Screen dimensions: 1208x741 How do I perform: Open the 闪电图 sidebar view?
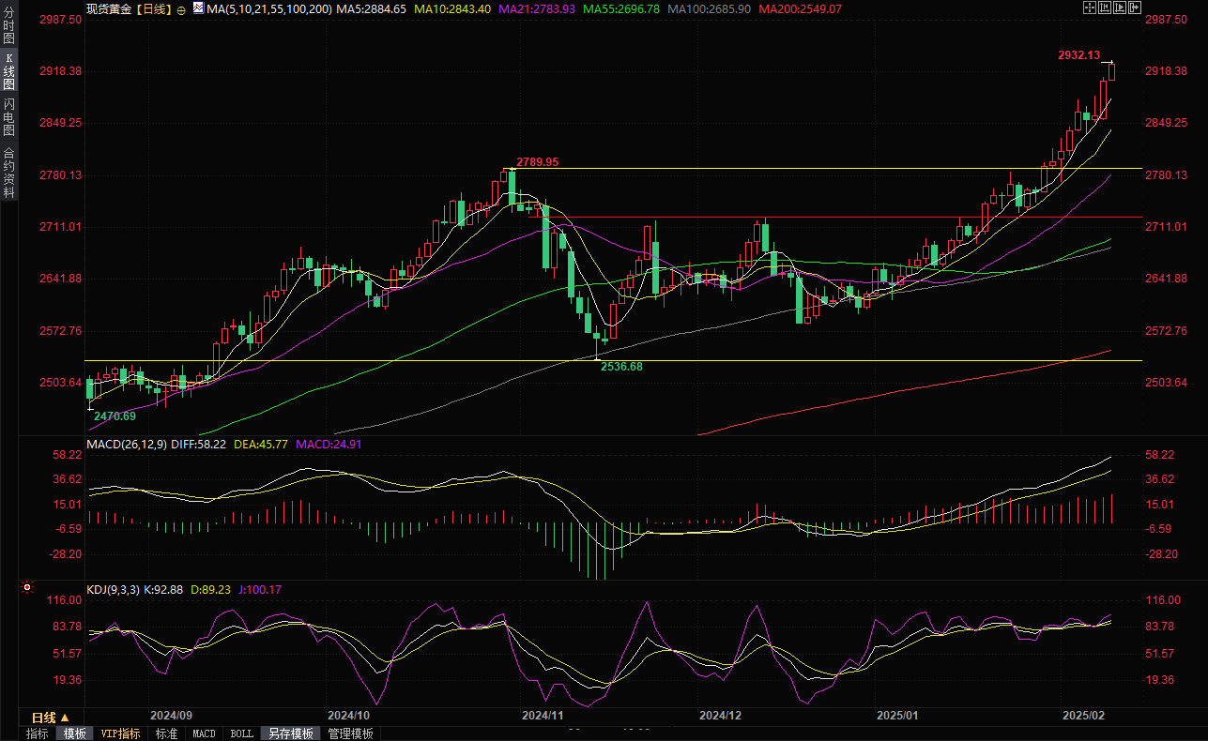8,115
